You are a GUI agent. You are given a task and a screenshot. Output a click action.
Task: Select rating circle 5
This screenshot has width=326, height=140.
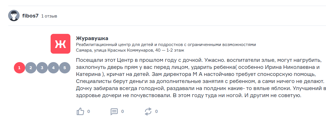[65, 68]
